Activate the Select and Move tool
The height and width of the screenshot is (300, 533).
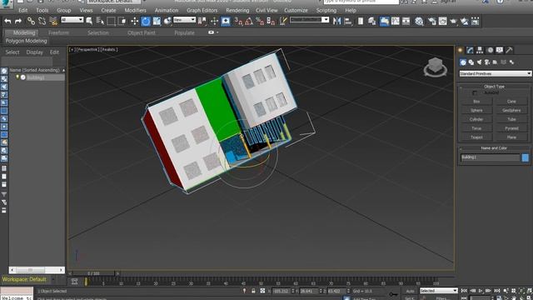pos(135,22)
